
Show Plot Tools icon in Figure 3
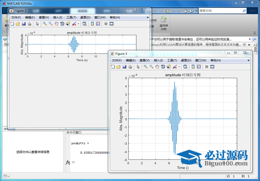pos(212,67)
